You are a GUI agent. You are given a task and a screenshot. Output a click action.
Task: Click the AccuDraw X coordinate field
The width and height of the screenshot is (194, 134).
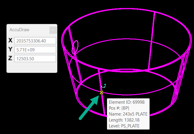tap(35, 41)
